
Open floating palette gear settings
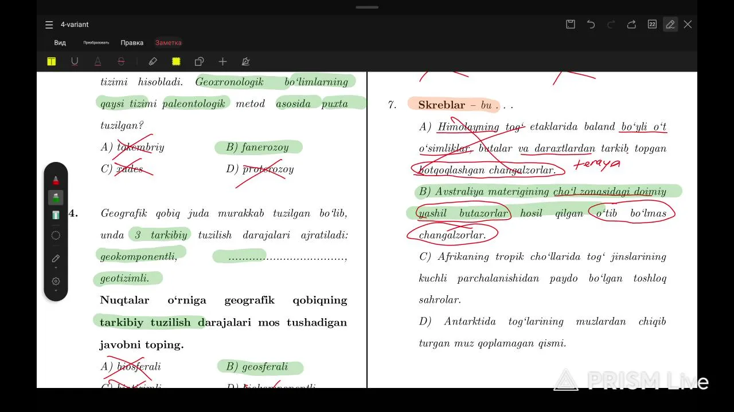(56, 281)
